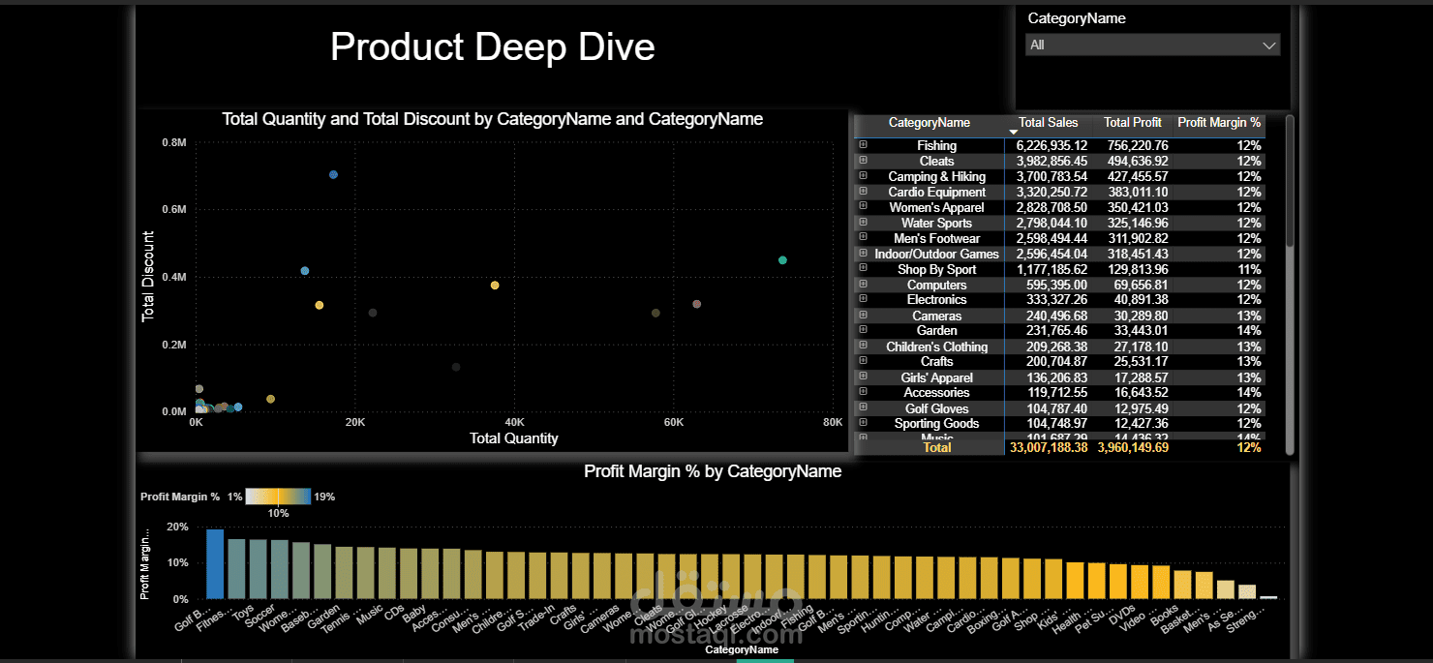1433x663 pixels.
Task: Select the Trade-In bar
Action: click(537, 576)
